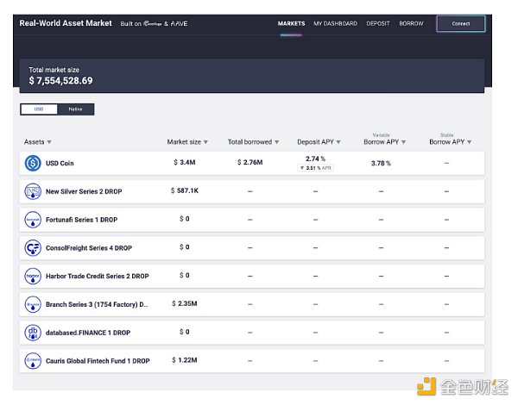Click USD Coin deposit APY 2.74%

[315, 159]
